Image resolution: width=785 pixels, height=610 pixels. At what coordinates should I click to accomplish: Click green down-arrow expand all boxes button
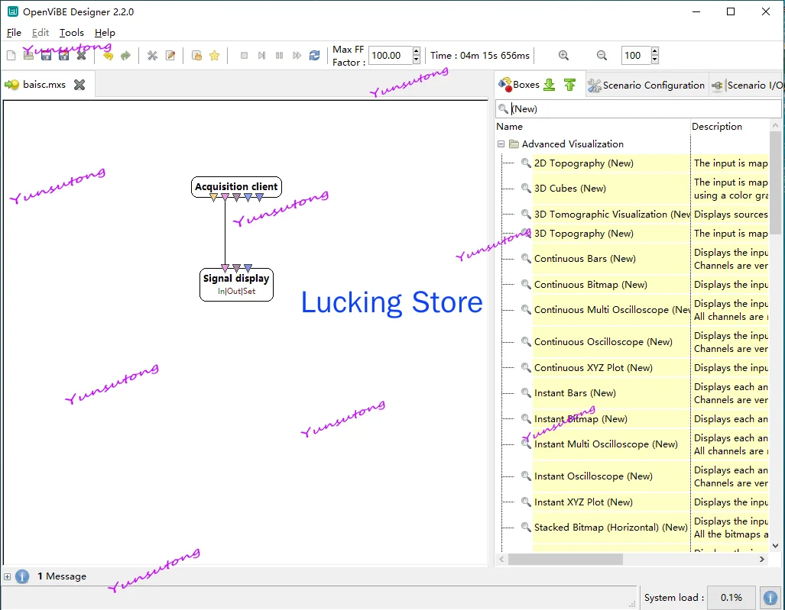tap(550, 85)
